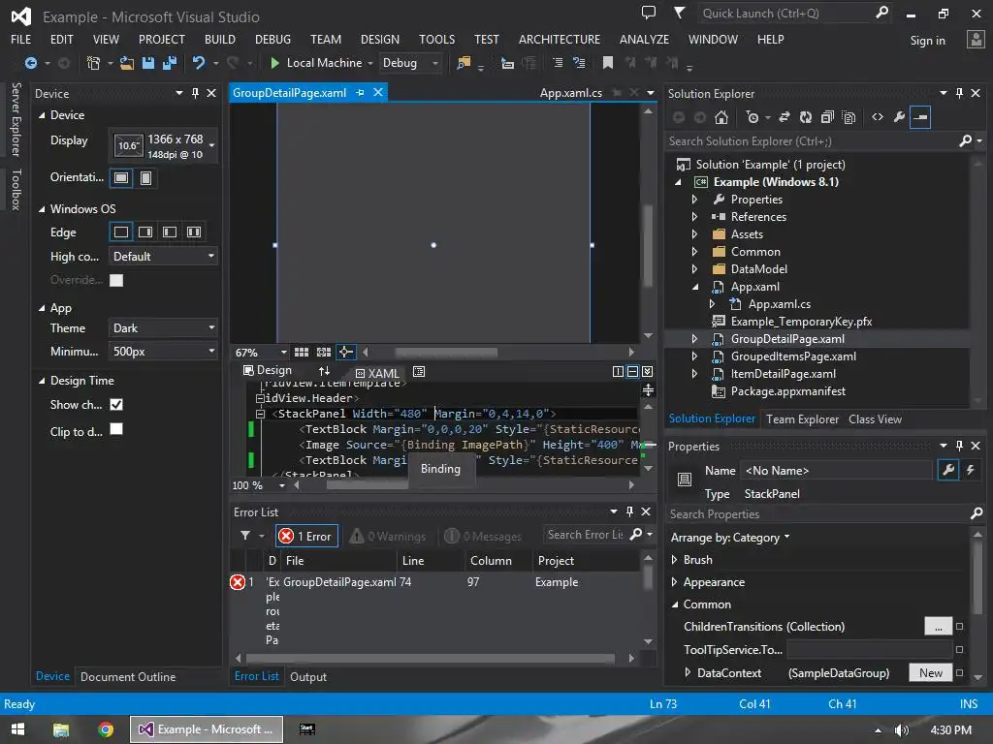993x744 pixels.
Task: Open the BUILD menu
Action: pyautogui.click(x=220, y=39)
